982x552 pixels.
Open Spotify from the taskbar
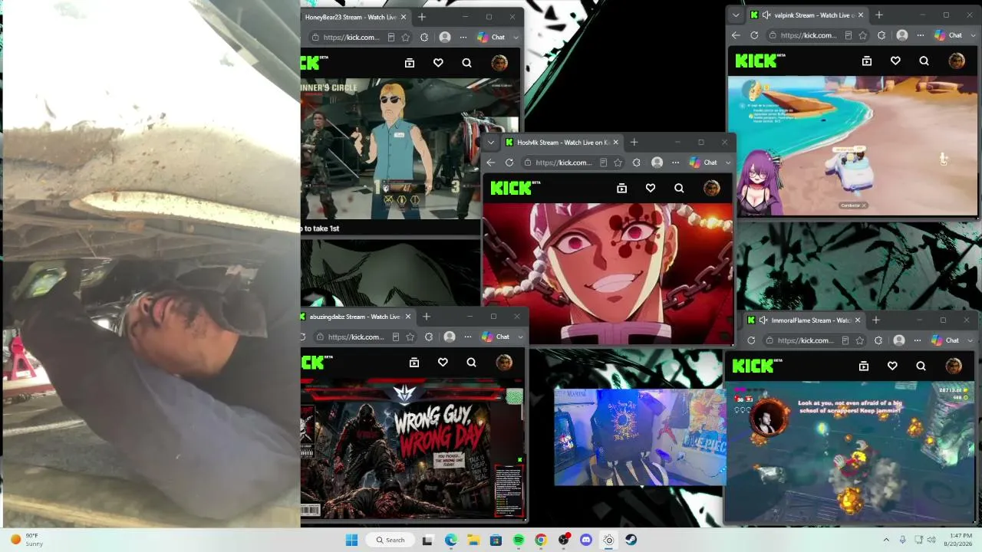coord(519,540)
